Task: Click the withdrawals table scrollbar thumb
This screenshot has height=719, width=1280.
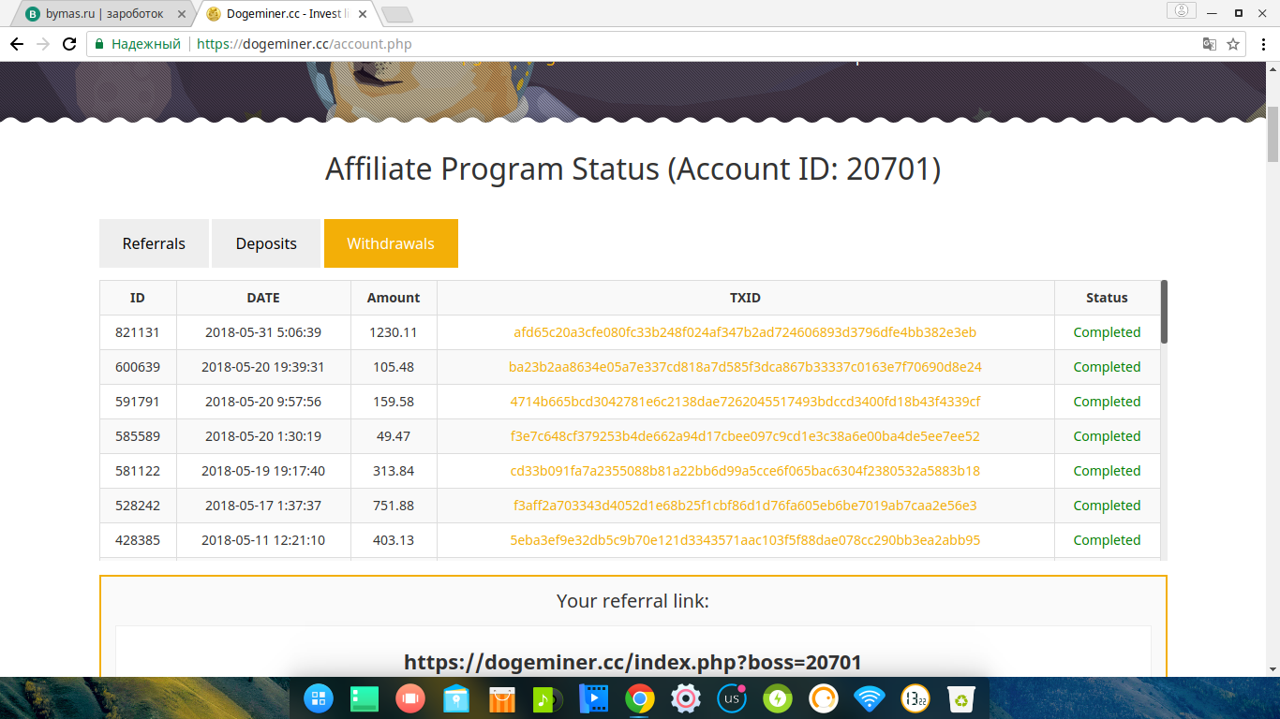Action: pyautogui.click(x=1164, y=312)
